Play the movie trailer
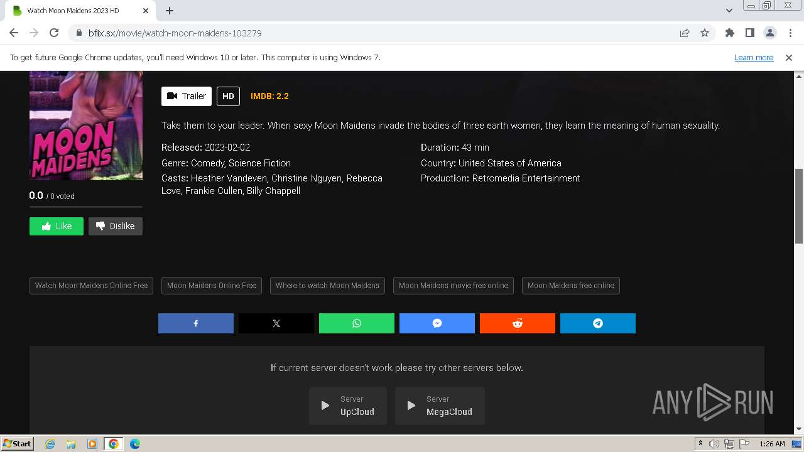The image size is (804, 452). 187,96
